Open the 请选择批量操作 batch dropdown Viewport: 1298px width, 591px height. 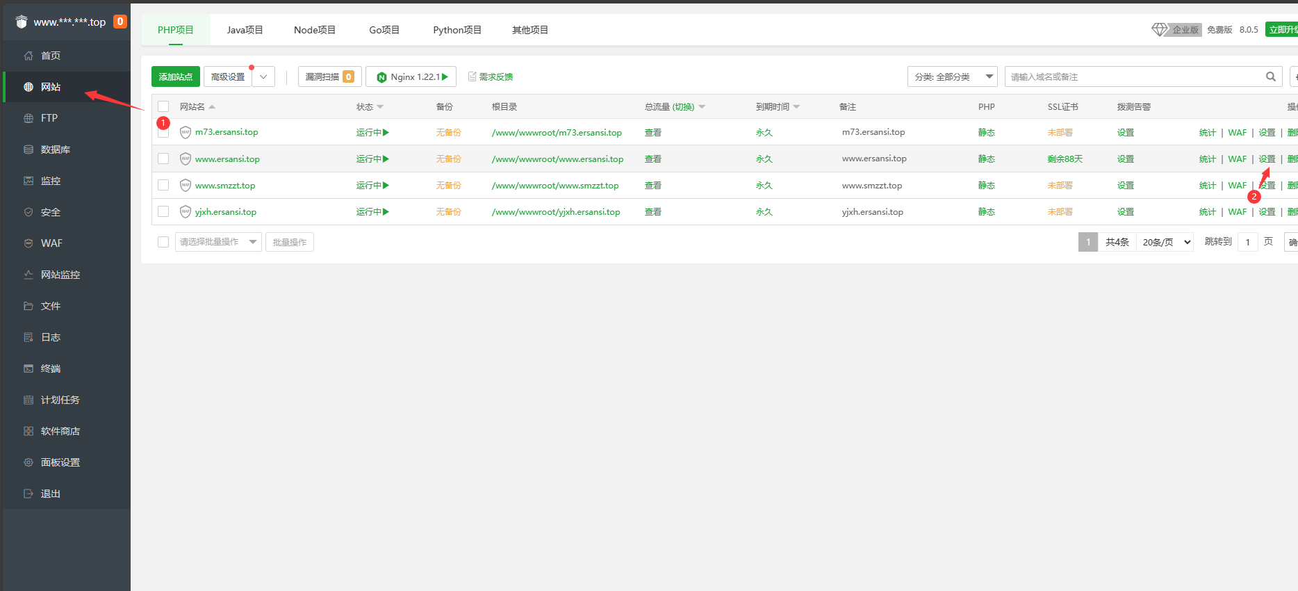tap(218, 242)
